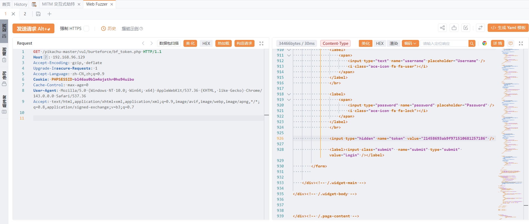529x224 pixels.
Task: Switch to the History tab
Action: click(21, 4)
